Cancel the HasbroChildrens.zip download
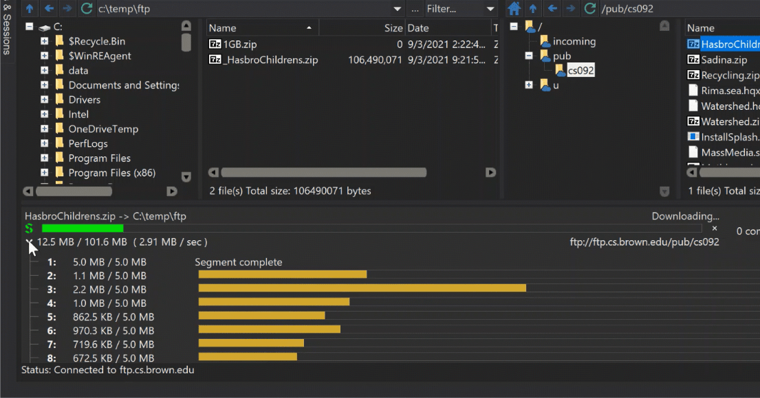The width and height of the screenshot is (760, 398). pyautogui.click(x=715, y=229)
